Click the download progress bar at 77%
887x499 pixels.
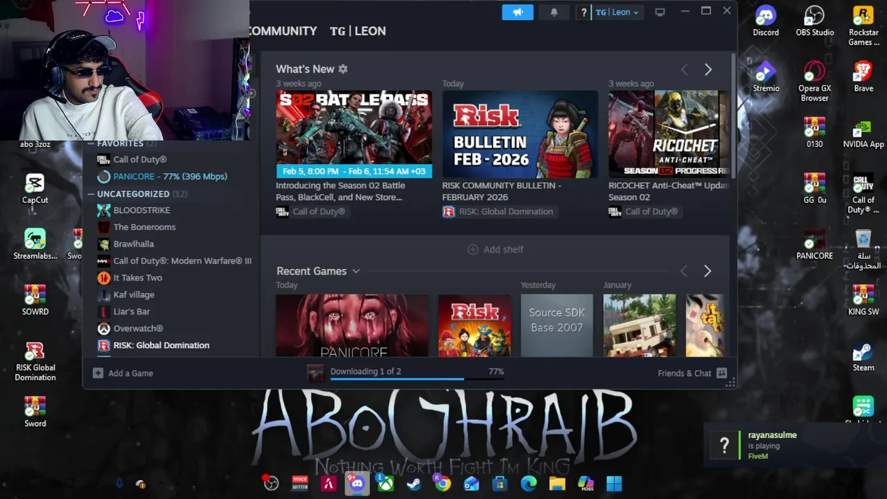418,379
